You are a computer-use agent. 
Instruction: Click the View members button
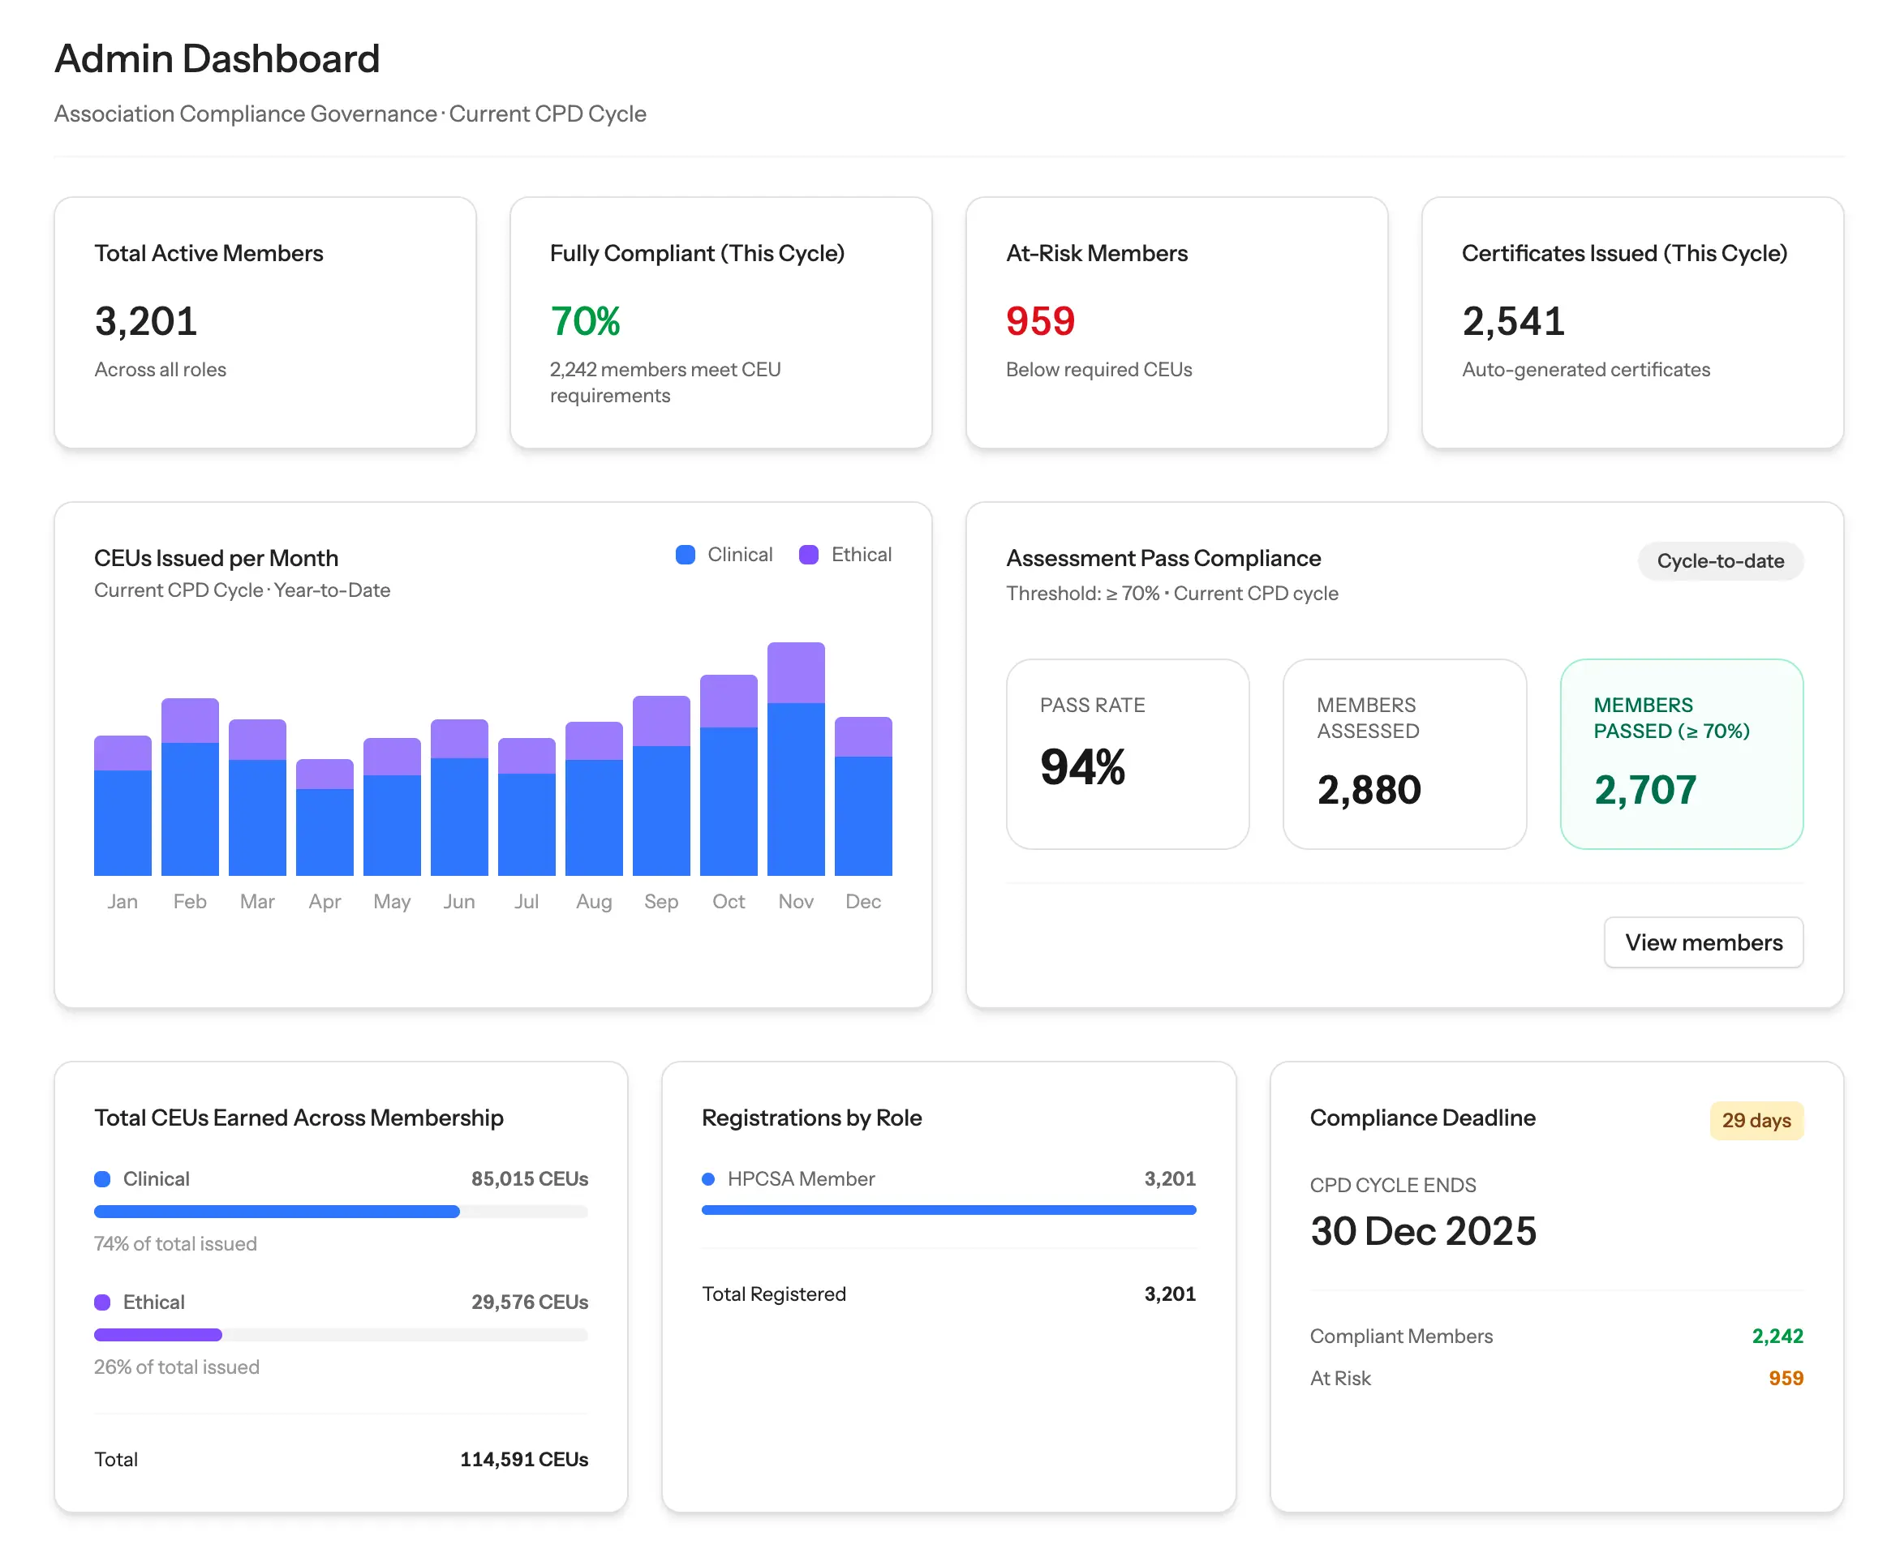point(1703,942)
